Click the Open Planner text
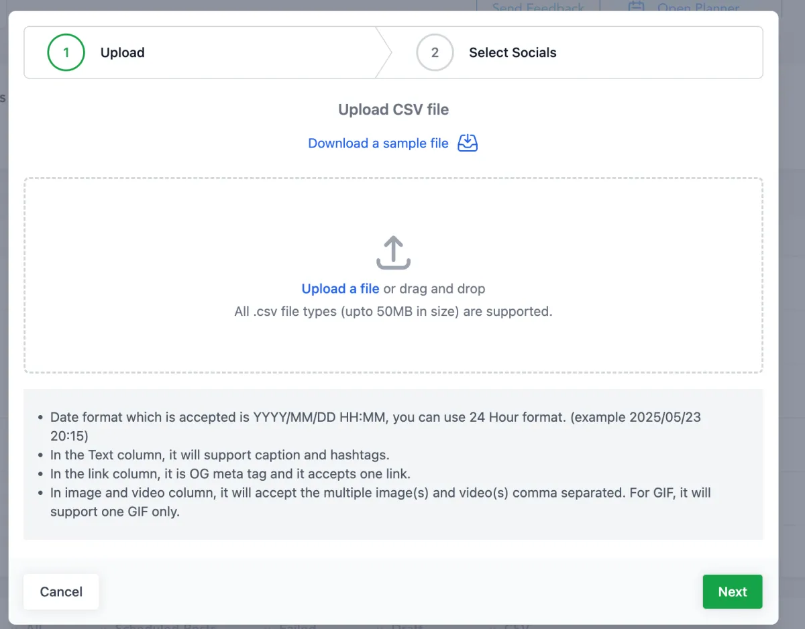Screen dimensions: 805x629 [698, 7]
